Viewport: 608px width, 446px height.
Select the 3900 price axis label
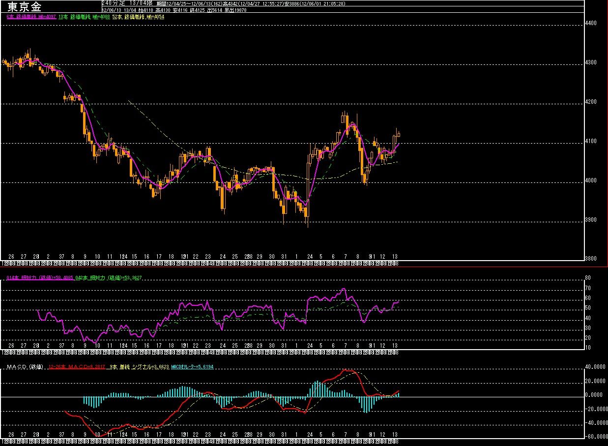pyautogui.click(x=591, y=220)
